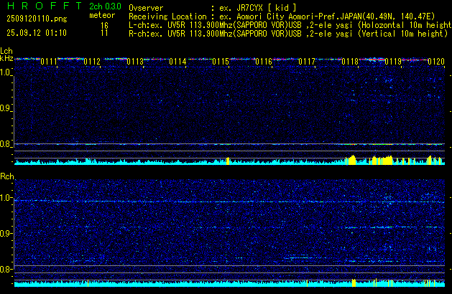This screenshot has width=452, height=294.
Task: Click the 2ch 0.3.0 version label
Action: pyautogui.click(x=105, y=6)
